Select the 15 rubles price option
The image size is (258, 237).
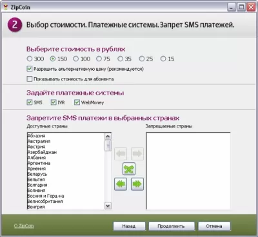pos(163,59)
